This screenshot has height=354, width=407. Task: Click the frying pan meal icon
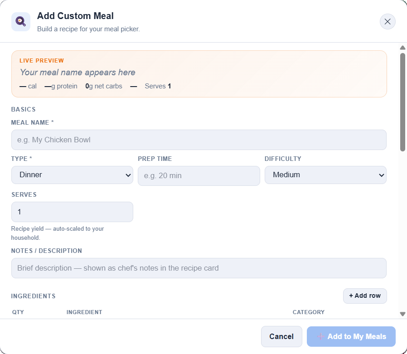21,22
